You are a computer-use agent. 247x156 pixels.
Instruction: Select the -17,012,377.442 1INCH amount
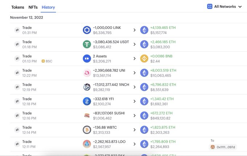[x=111, y=85]
